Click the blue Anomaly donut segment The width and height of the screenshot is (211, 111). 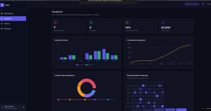click(x=93, y=93)
